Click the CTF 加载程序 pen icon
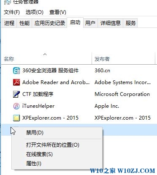The height and width of the screenshot is (175, 157). tap(16, 94)
